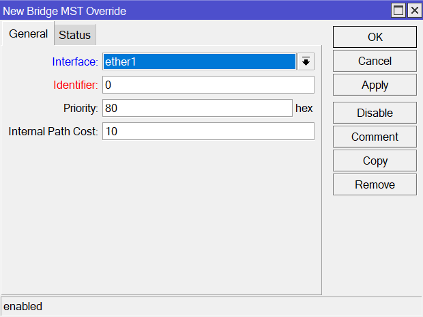This screenshot has height=317, width=423.
Task: Copy the MST override entry
Action: [x=375, y=161]
